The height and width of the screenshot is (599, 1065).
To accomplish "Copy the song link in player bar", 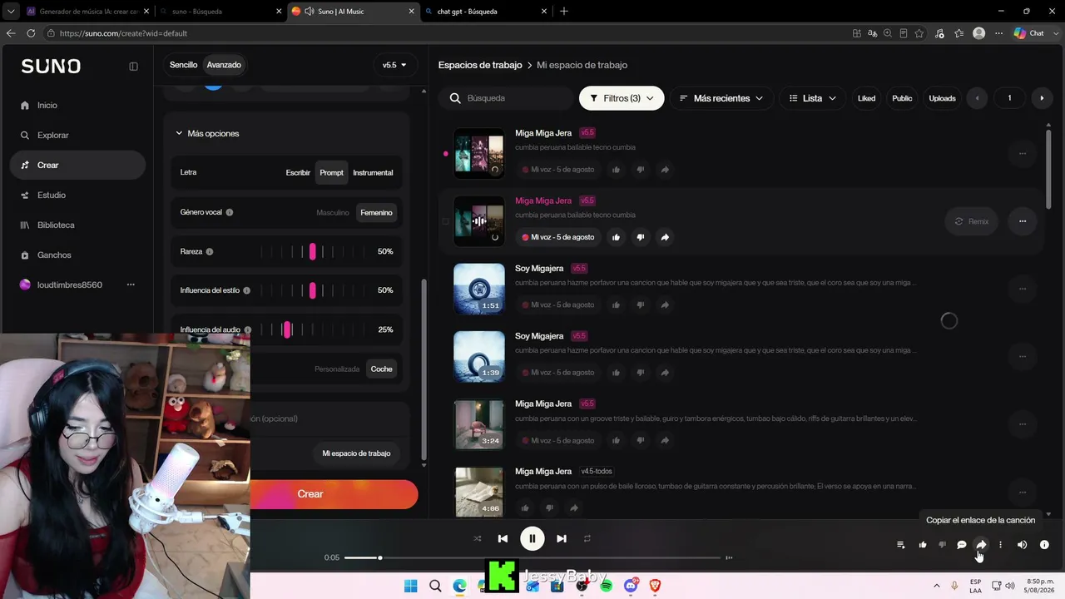I will coord(981,545).
